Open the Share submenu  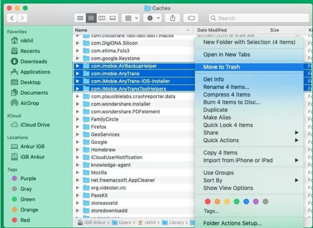[249, 133]
